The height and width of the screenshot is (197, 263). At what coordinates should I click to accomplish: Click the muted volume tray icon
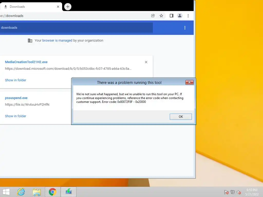pyautogui.click(x=239, y=192)
